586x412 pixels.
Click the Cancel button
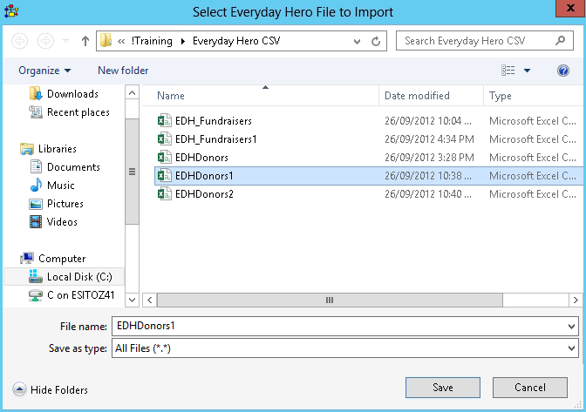tap(530, 388)
